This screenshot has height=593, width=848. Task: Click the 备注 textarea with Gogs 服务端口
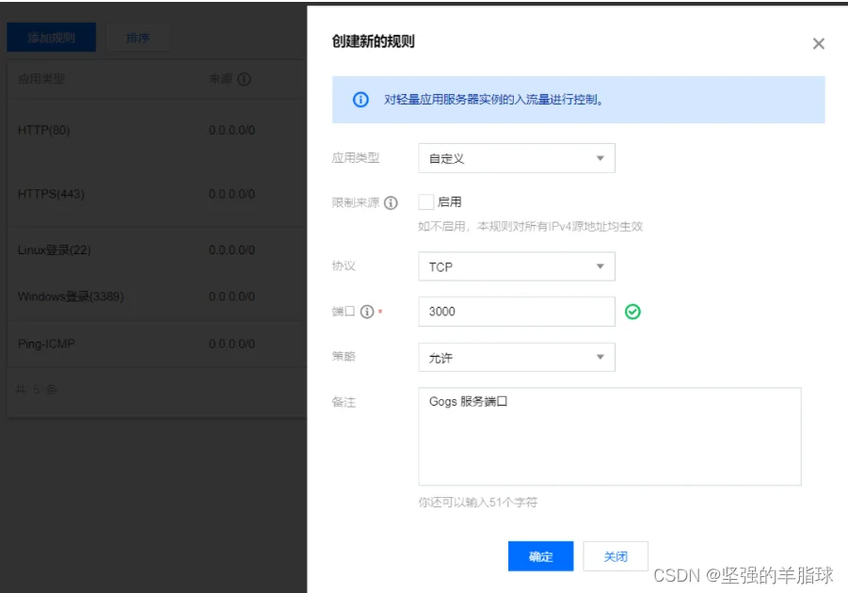pyautogui.click(x=610, y=437)
